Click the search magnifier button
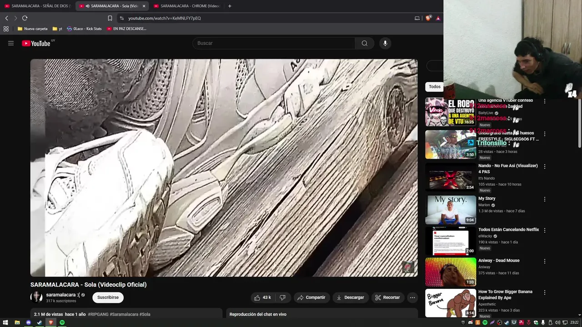Image resolution: width=582 pixels, height=327 pixels. click(x=364, y=43)
